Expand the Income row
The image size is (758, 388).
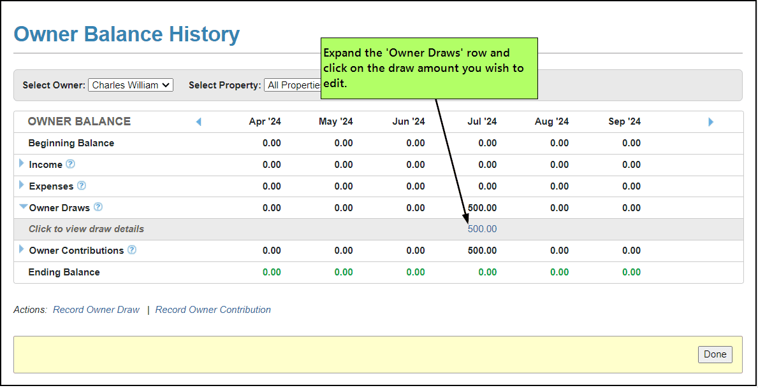[x=22, y=163]
